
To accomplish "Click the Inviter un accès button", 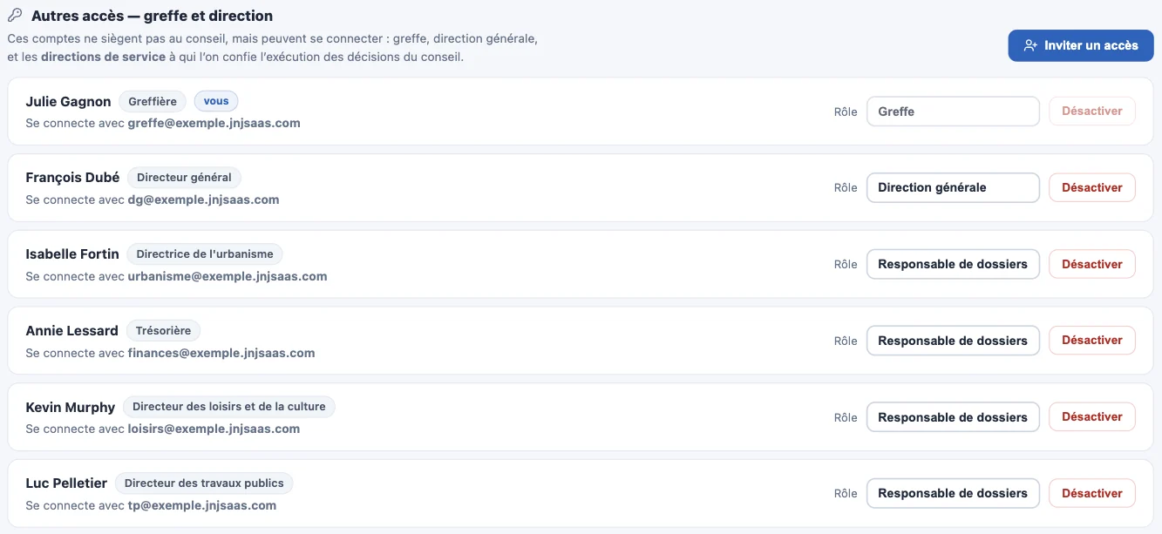I will [x=1081, y=45].
